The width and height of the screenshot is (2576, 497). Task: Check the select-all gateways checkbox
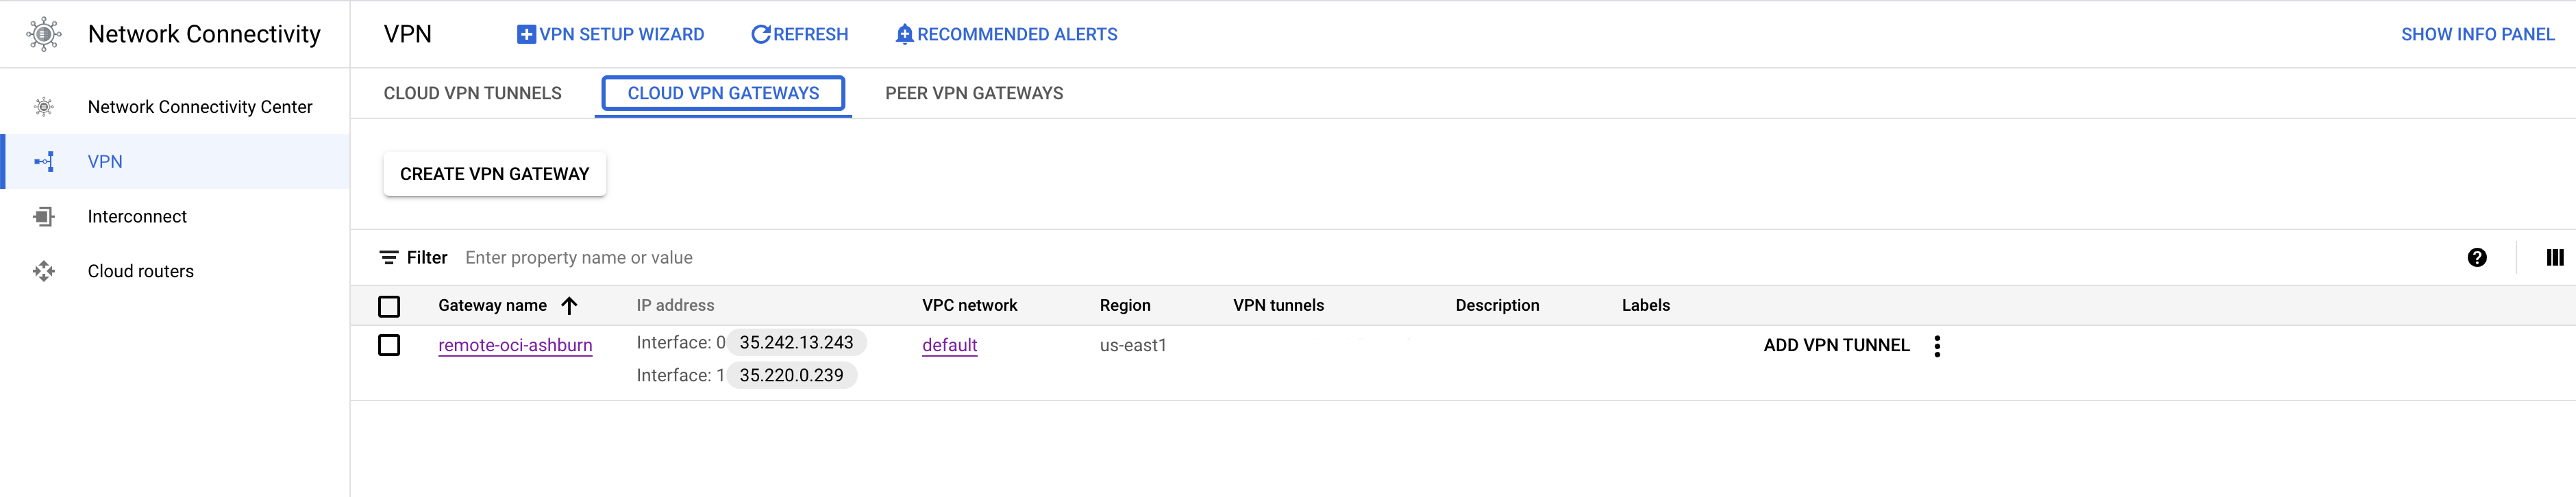click(x=389, y=306)
